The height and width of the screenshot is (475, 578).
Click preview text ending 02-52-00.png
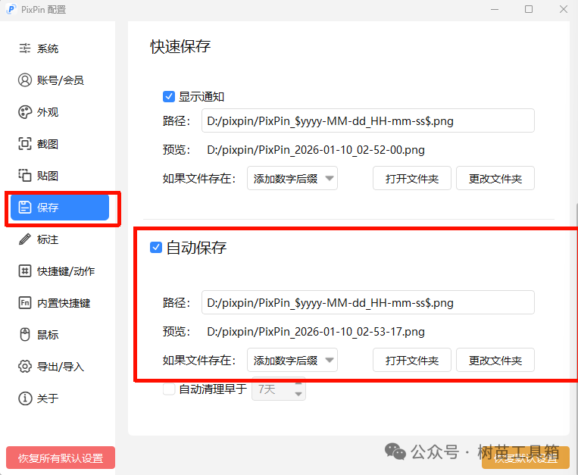click(316, 150)
